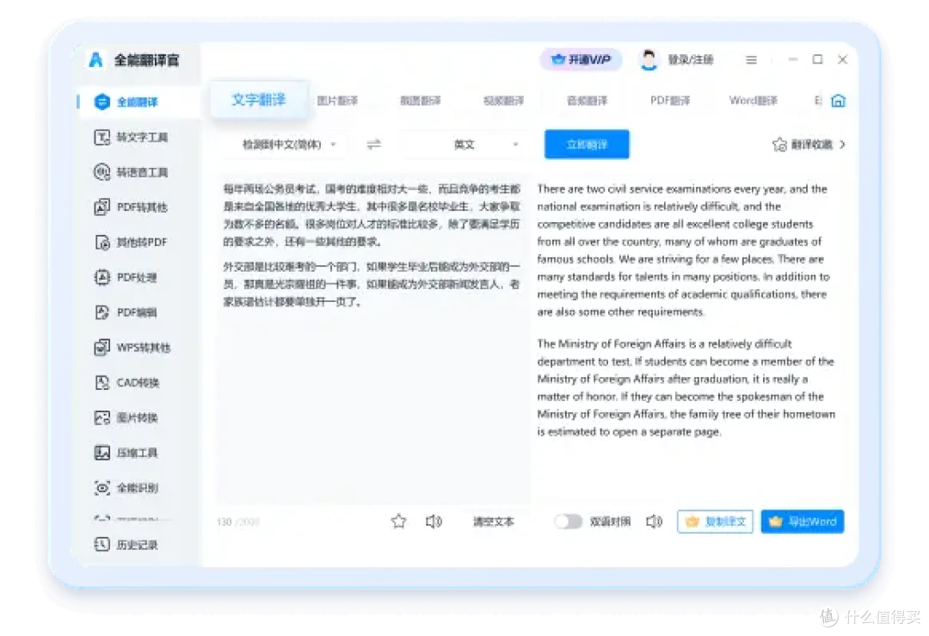Click the home icon beside the tabs

(838, 101)
